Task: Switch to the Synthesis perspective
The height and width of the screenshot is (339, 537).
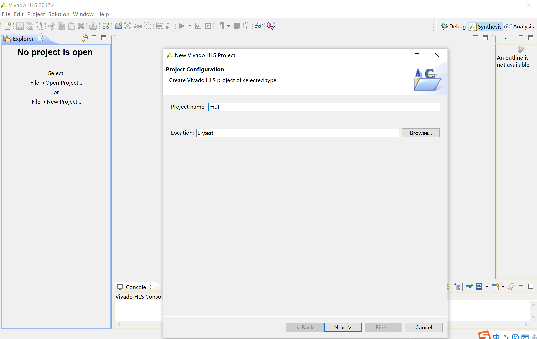Action: pyautogui.click(x=485, y=26)
